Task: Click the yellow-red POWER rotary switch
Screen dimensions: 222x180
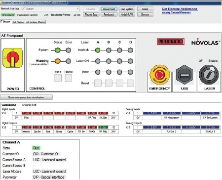Action: click(x=13, y=58)
